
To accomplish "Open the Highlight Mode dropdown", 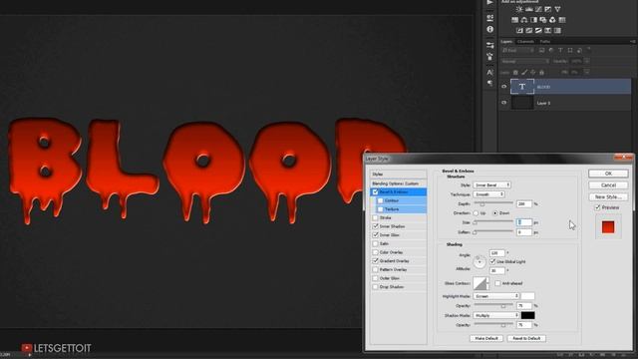I will pyautogui.click(x=496, y=296).
